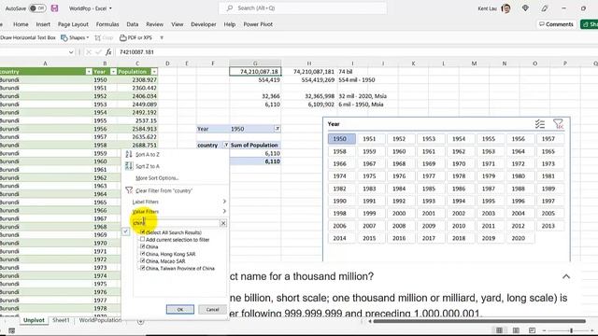Open the Population column filter dropdown
598x336 pixels.
click(x=153, y=72)
